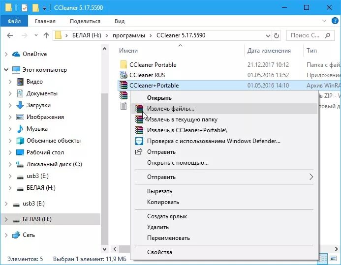This screenshot has width=341, height=265.
Task: Click the Документы page icon
Action: click(20, 93)
